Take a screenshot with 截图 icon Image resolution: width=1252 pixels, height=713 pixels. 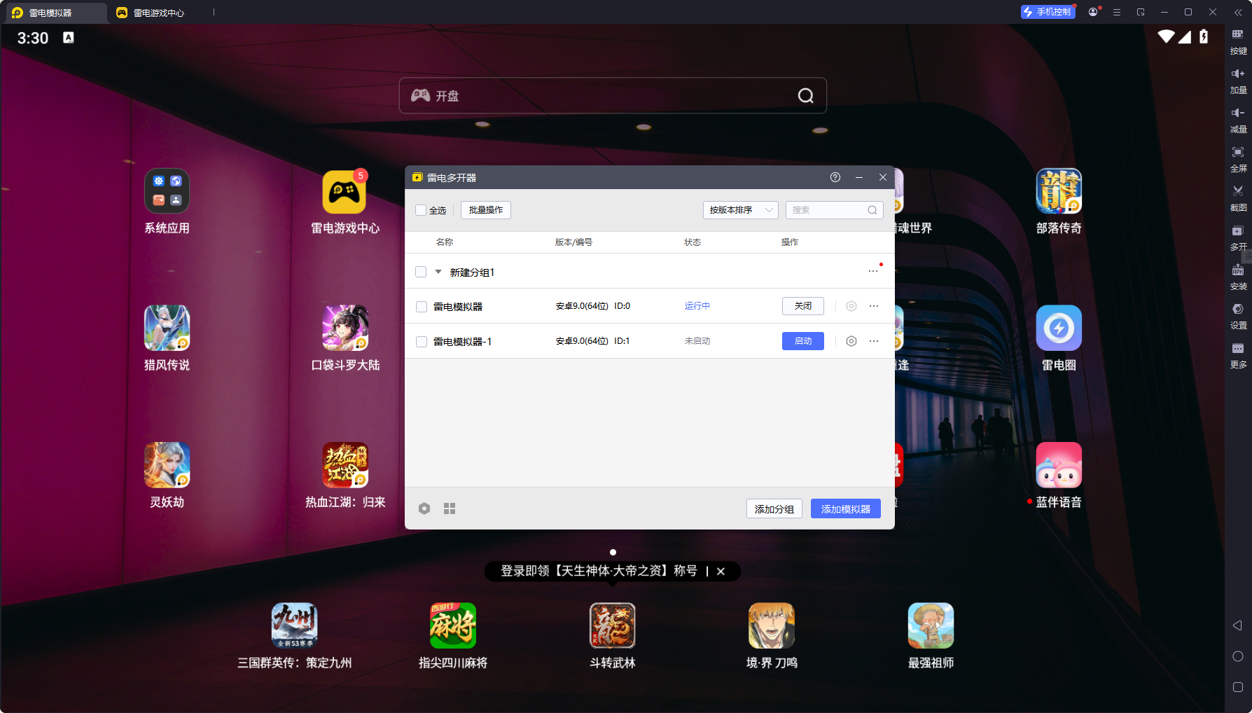click(1238, 199)
